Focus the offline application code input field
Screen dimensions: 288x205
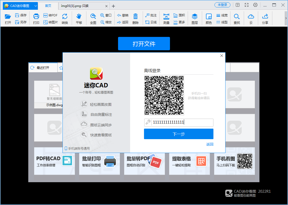178,122
